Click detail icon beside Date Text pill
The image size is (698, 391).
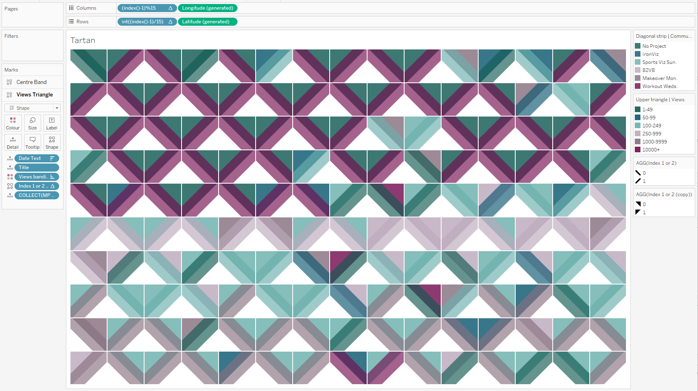(10, 159)
